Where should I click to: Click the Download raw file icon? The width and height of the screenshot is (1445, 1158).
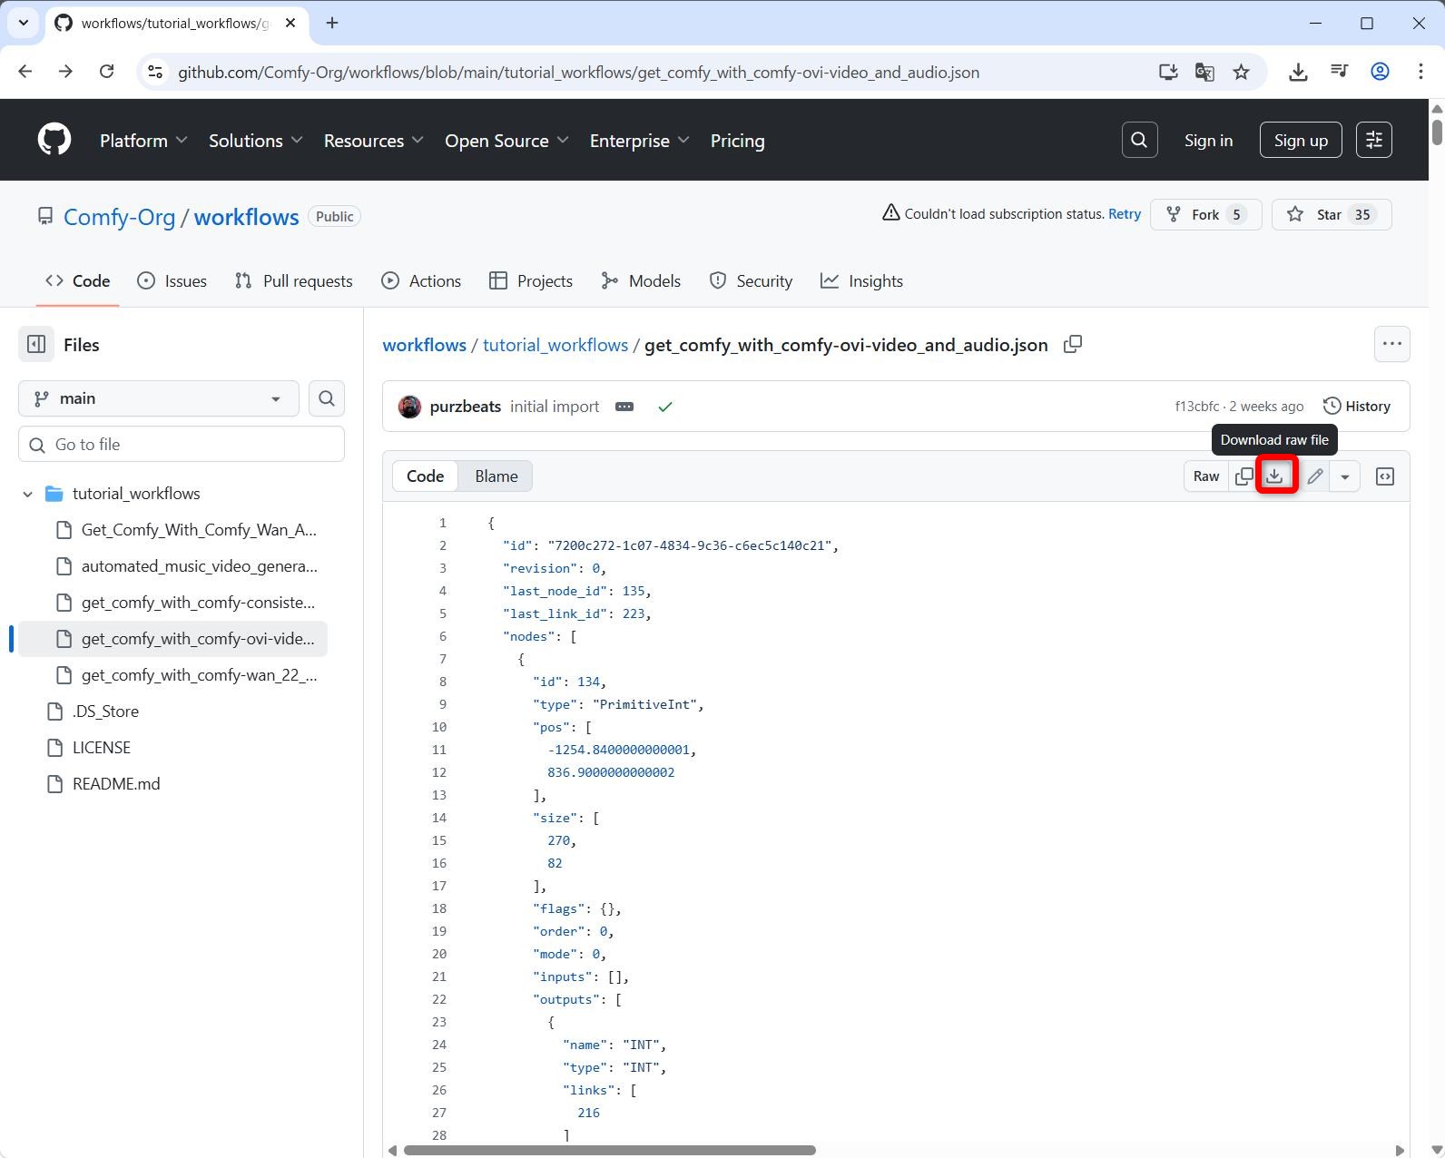pos(1275,476)
